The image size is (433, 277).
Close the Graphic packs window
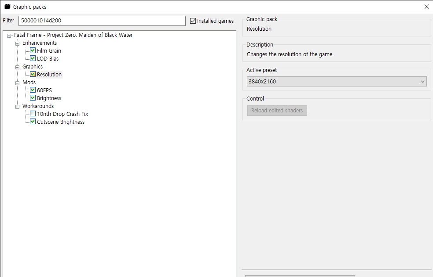click(x=427, y=7)
